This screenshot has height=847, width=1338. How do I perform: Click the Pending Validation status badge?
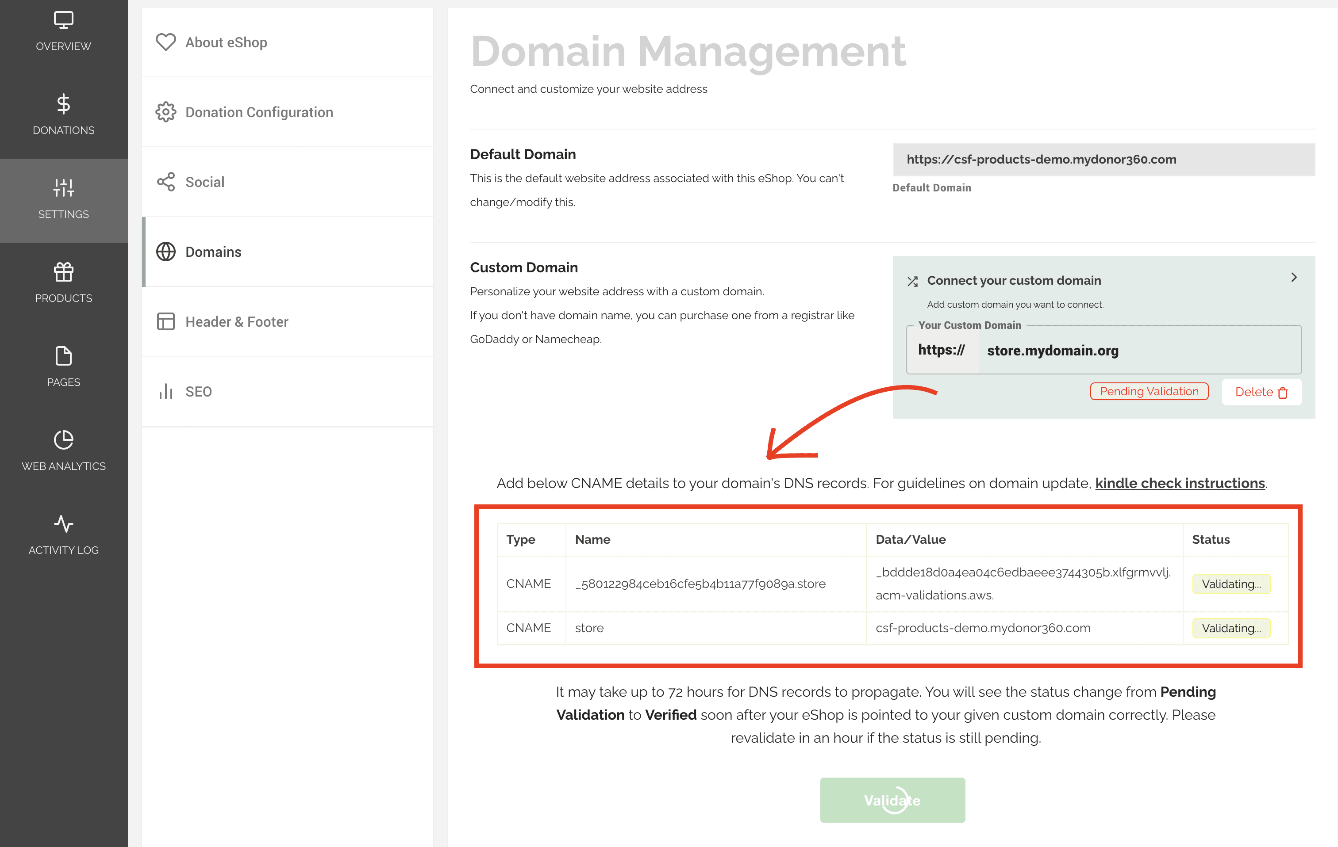(x=1149, y=391)
